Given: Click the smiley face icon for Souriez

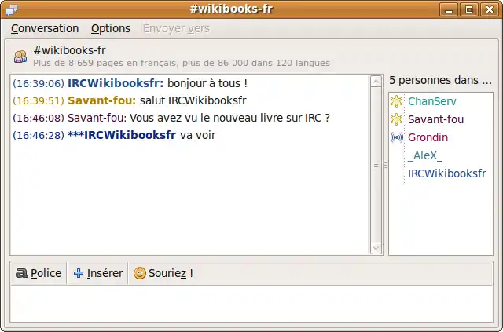Looking at the screenshot, I should pos(139,273).
